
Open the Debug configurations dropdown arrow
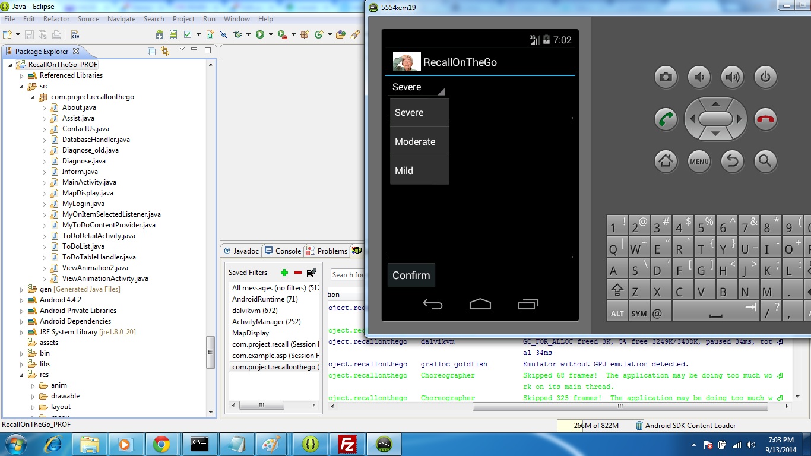pos(248,34)
